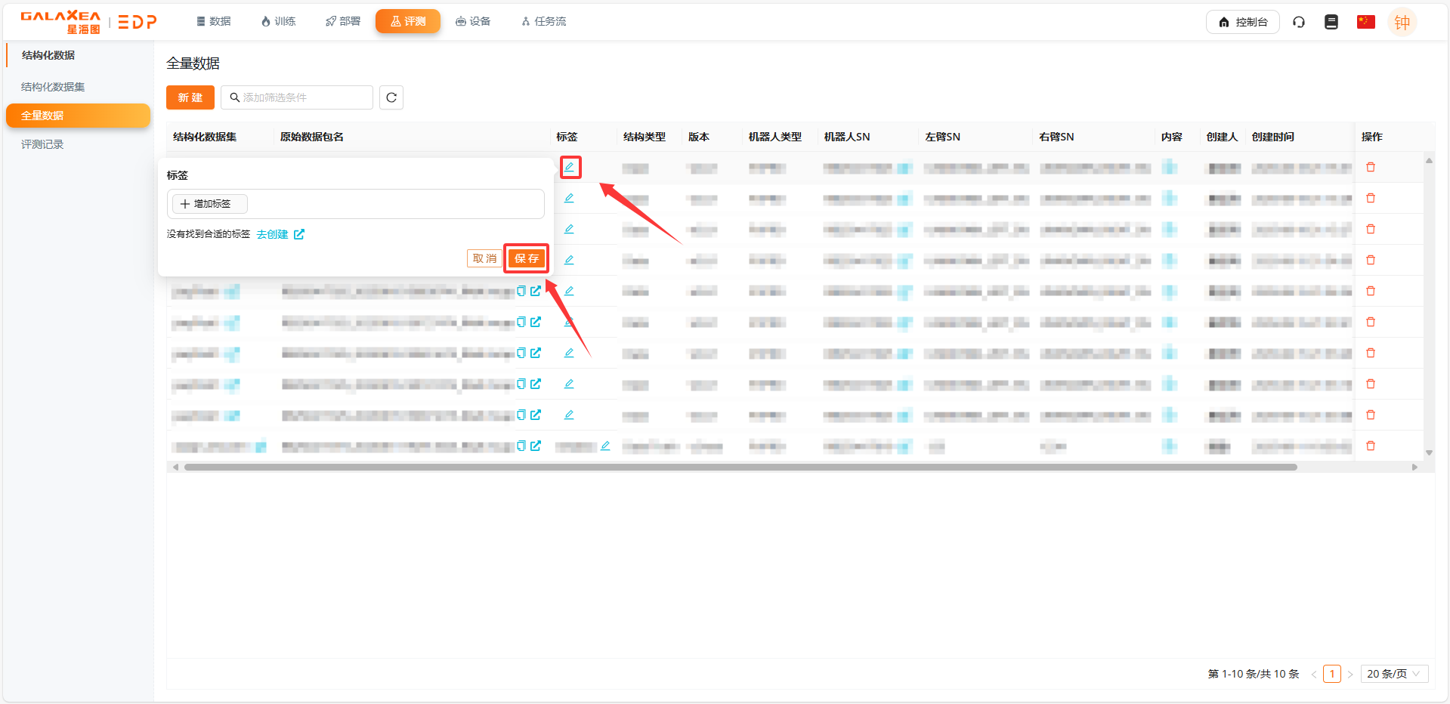Click the refresh icon beside the filter box
1450x704 pixels.
391,97
